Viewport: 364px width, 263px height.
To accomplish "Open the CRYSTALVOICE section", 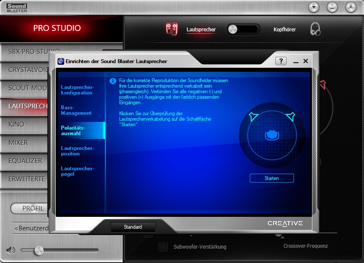I will coord(24,70).
